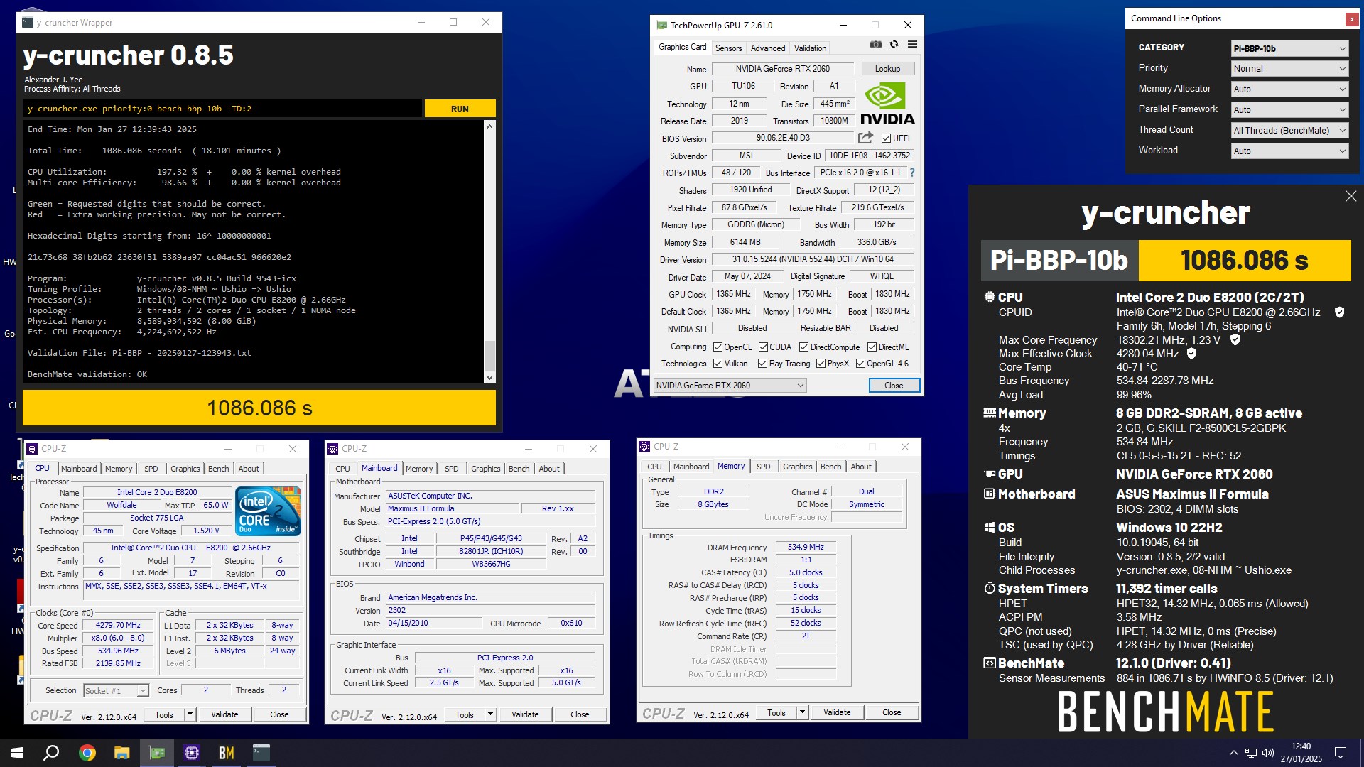Click the GPU card icon in the BenchMate result
The height and width of the screenshot is (767, 1364).
coord(989,474)
